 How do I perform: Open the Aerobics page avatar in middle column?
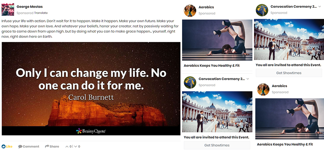(190, 11)
